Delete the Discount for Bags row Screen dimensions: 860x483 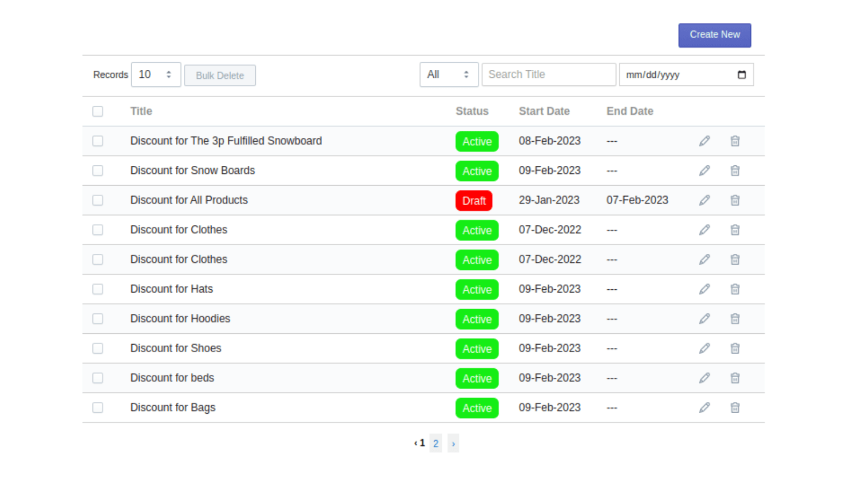735,408
